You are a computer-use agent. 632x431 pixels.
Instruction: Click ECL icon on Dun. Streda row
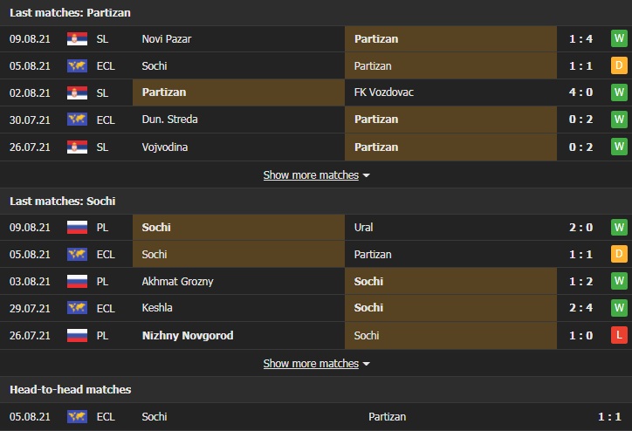(77, 120)
